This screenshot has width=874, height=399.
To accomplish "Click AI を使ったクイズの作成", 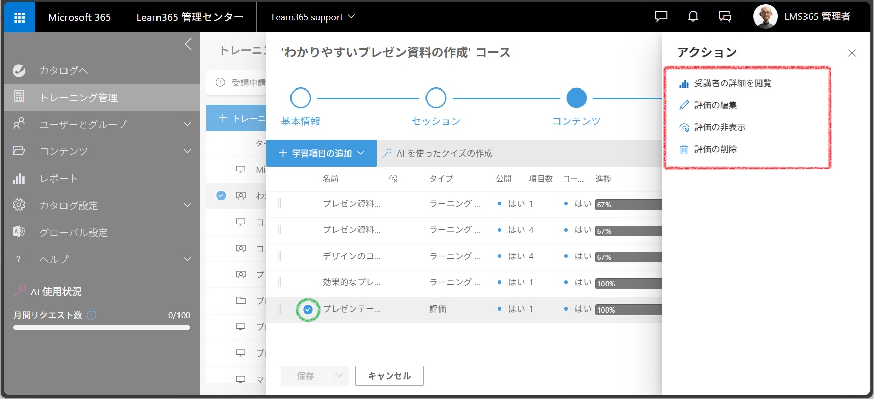I will (444, 153).
